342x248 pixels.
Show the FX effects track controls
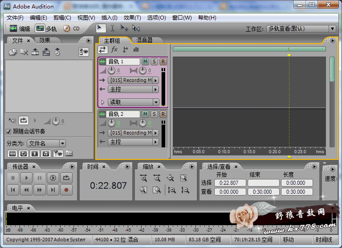coord(114,49)
